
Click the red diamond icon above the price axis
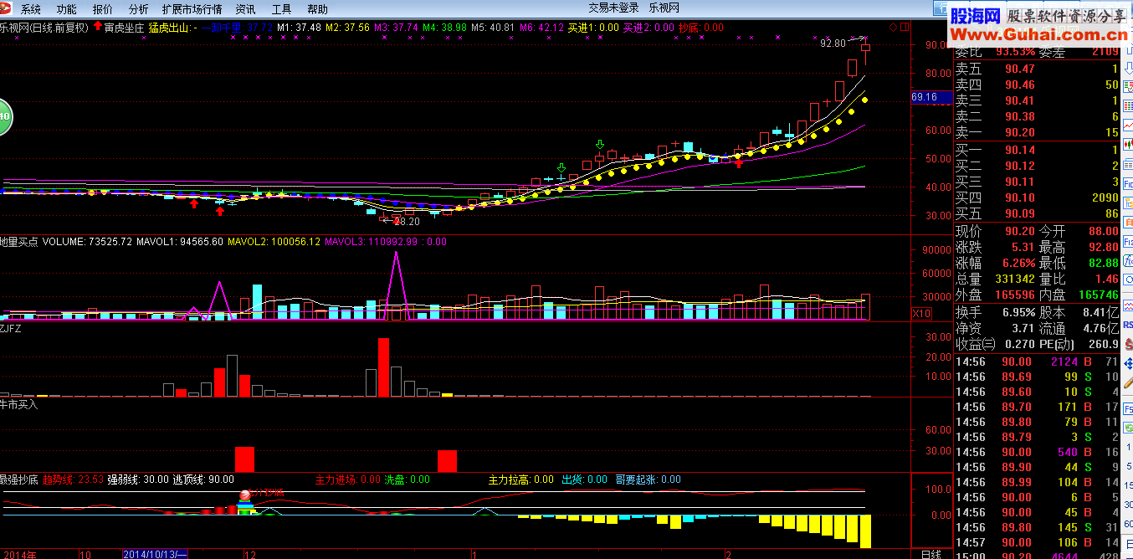892,28
